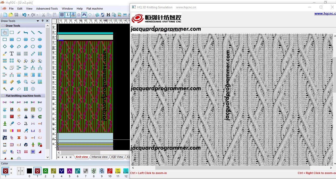This screenshot has height=179, width=336.
Task: Pick the Text tool in Draw Tools
Action: (x=12, y=54)
